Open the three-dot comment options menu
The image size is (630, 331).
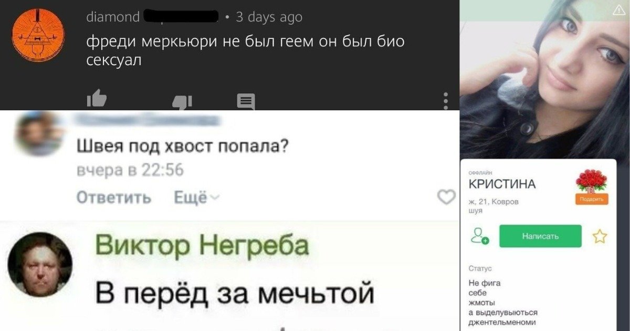click(446, 100)
